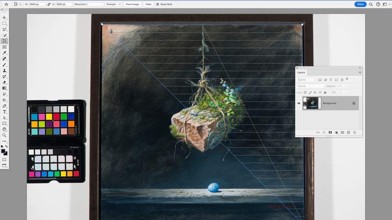Screen dimensions: 392x220
Task: Uncheck the Show Grid checkbox
Action: tap(157, 4)
